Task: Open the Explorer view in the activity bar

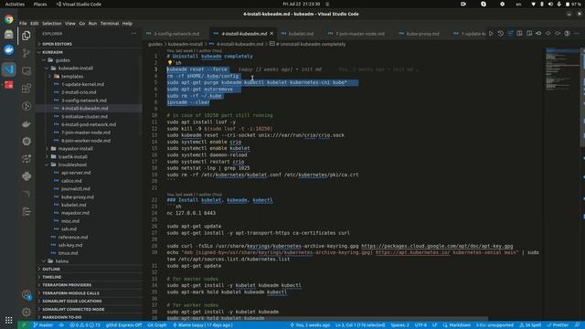Action: [x=27, y=36]
